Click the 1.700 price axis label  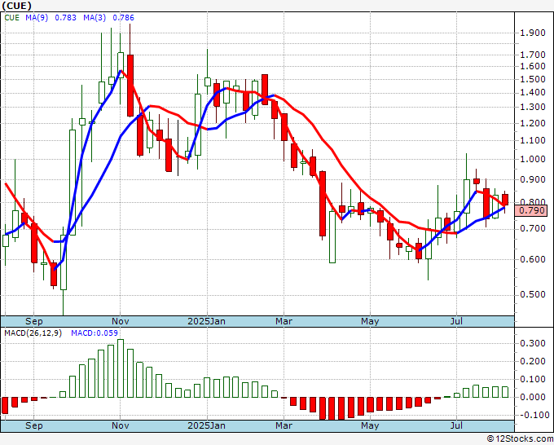533,55
